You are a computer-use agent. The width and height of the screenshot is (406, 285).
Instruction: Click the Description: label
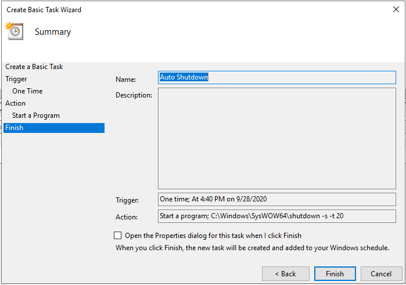[134, 95]
